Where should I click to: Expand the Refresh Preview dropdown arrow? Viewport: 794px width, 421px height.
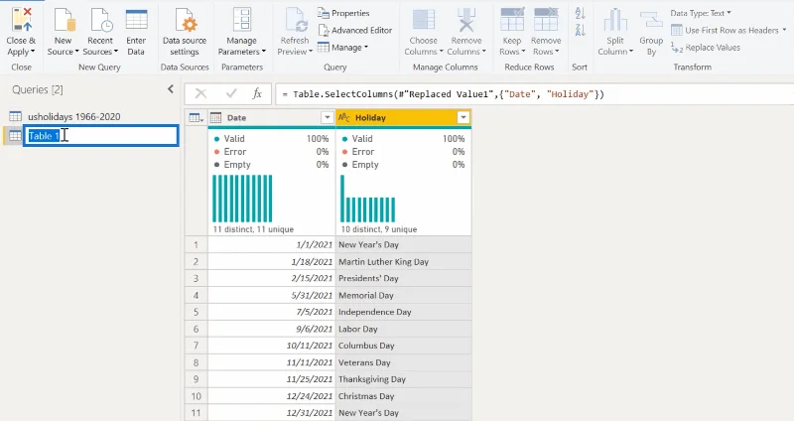point(310,52)
